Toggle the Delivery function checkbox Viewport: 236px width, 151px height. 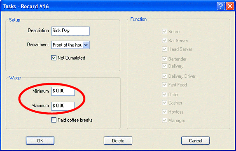coord(164,66)
